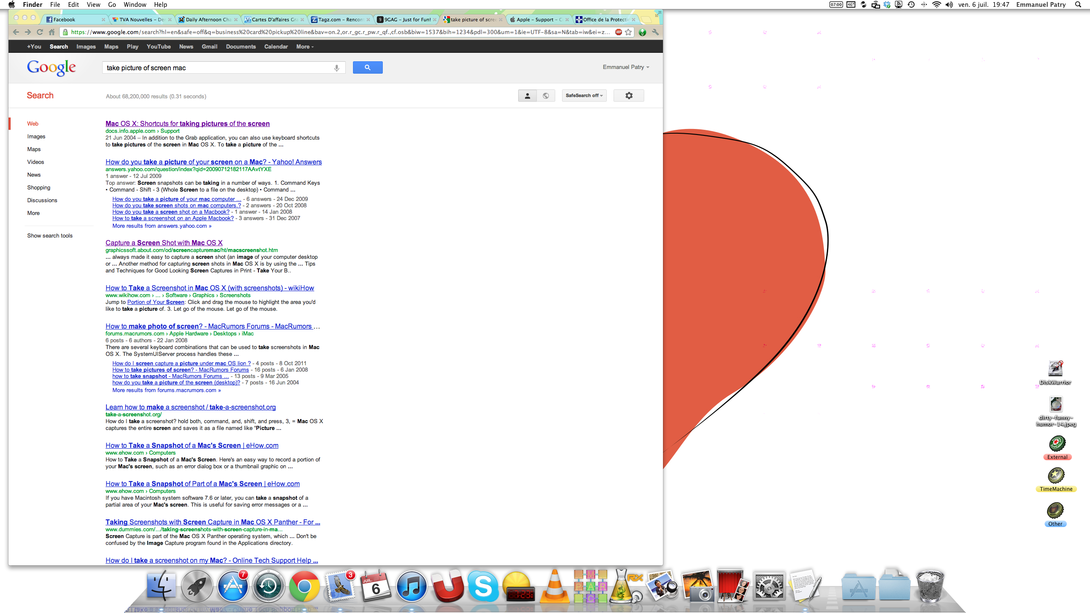This screenshot has width=1090, height=613.
Task: Expand SafeSearch off dropdown
Action: click(x=584, y=96)
